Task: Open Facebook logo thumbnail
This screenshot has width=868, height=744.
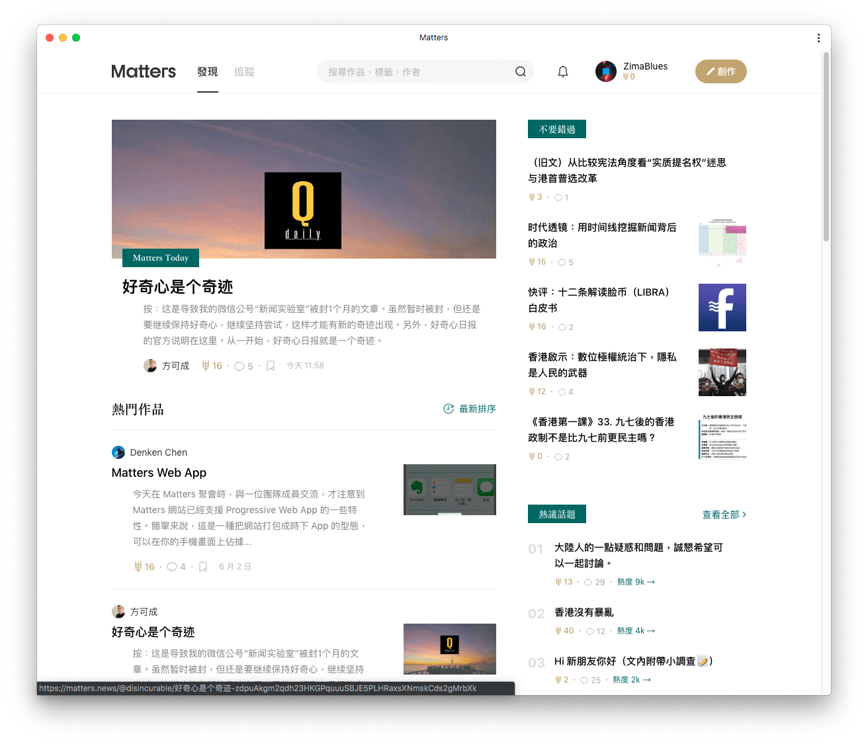Action: click(x=722, y=308)
